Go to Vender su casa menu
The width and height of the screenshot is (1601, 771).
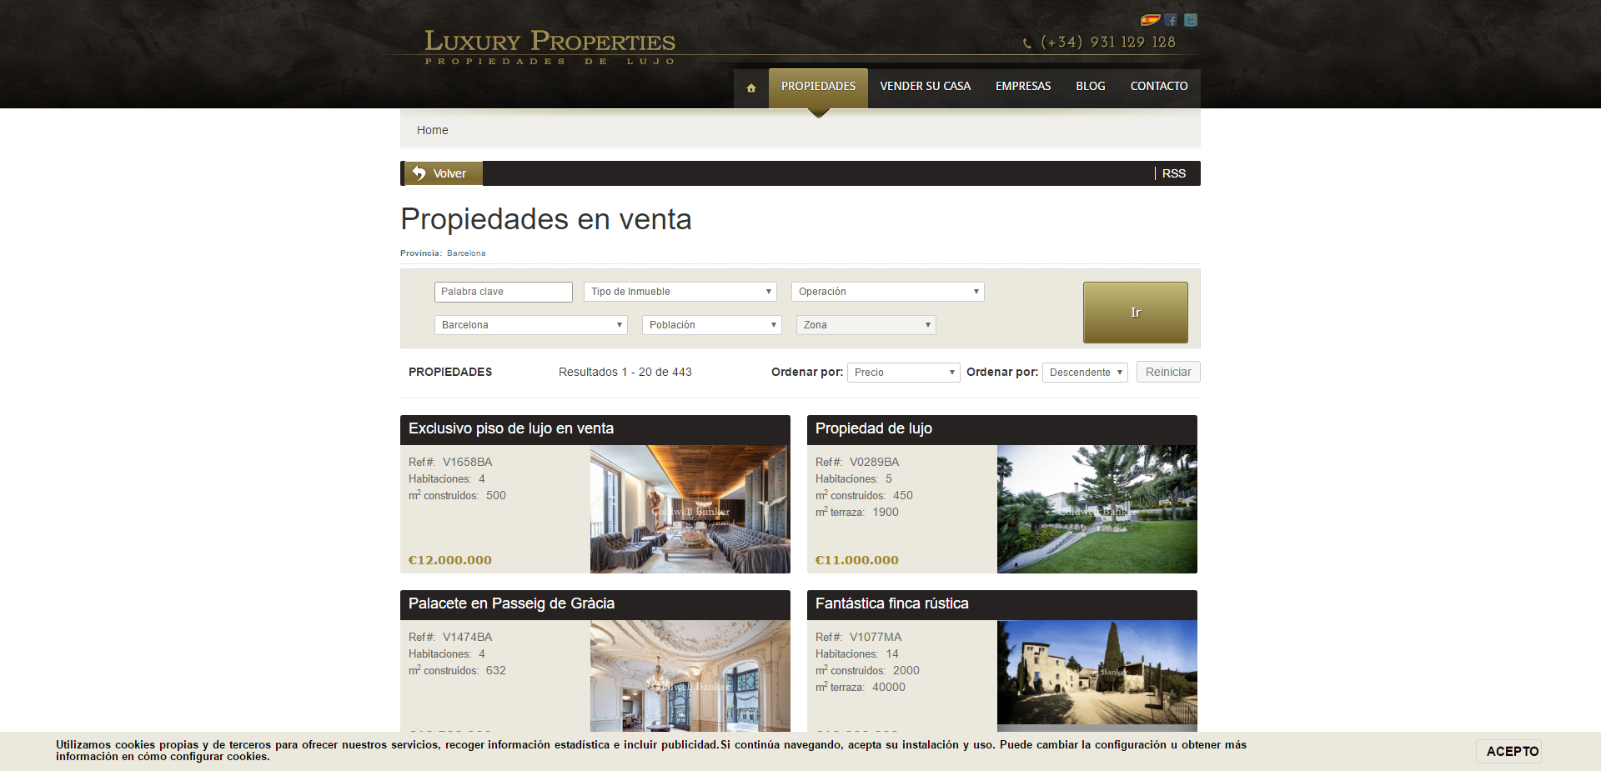click(925, 87)
